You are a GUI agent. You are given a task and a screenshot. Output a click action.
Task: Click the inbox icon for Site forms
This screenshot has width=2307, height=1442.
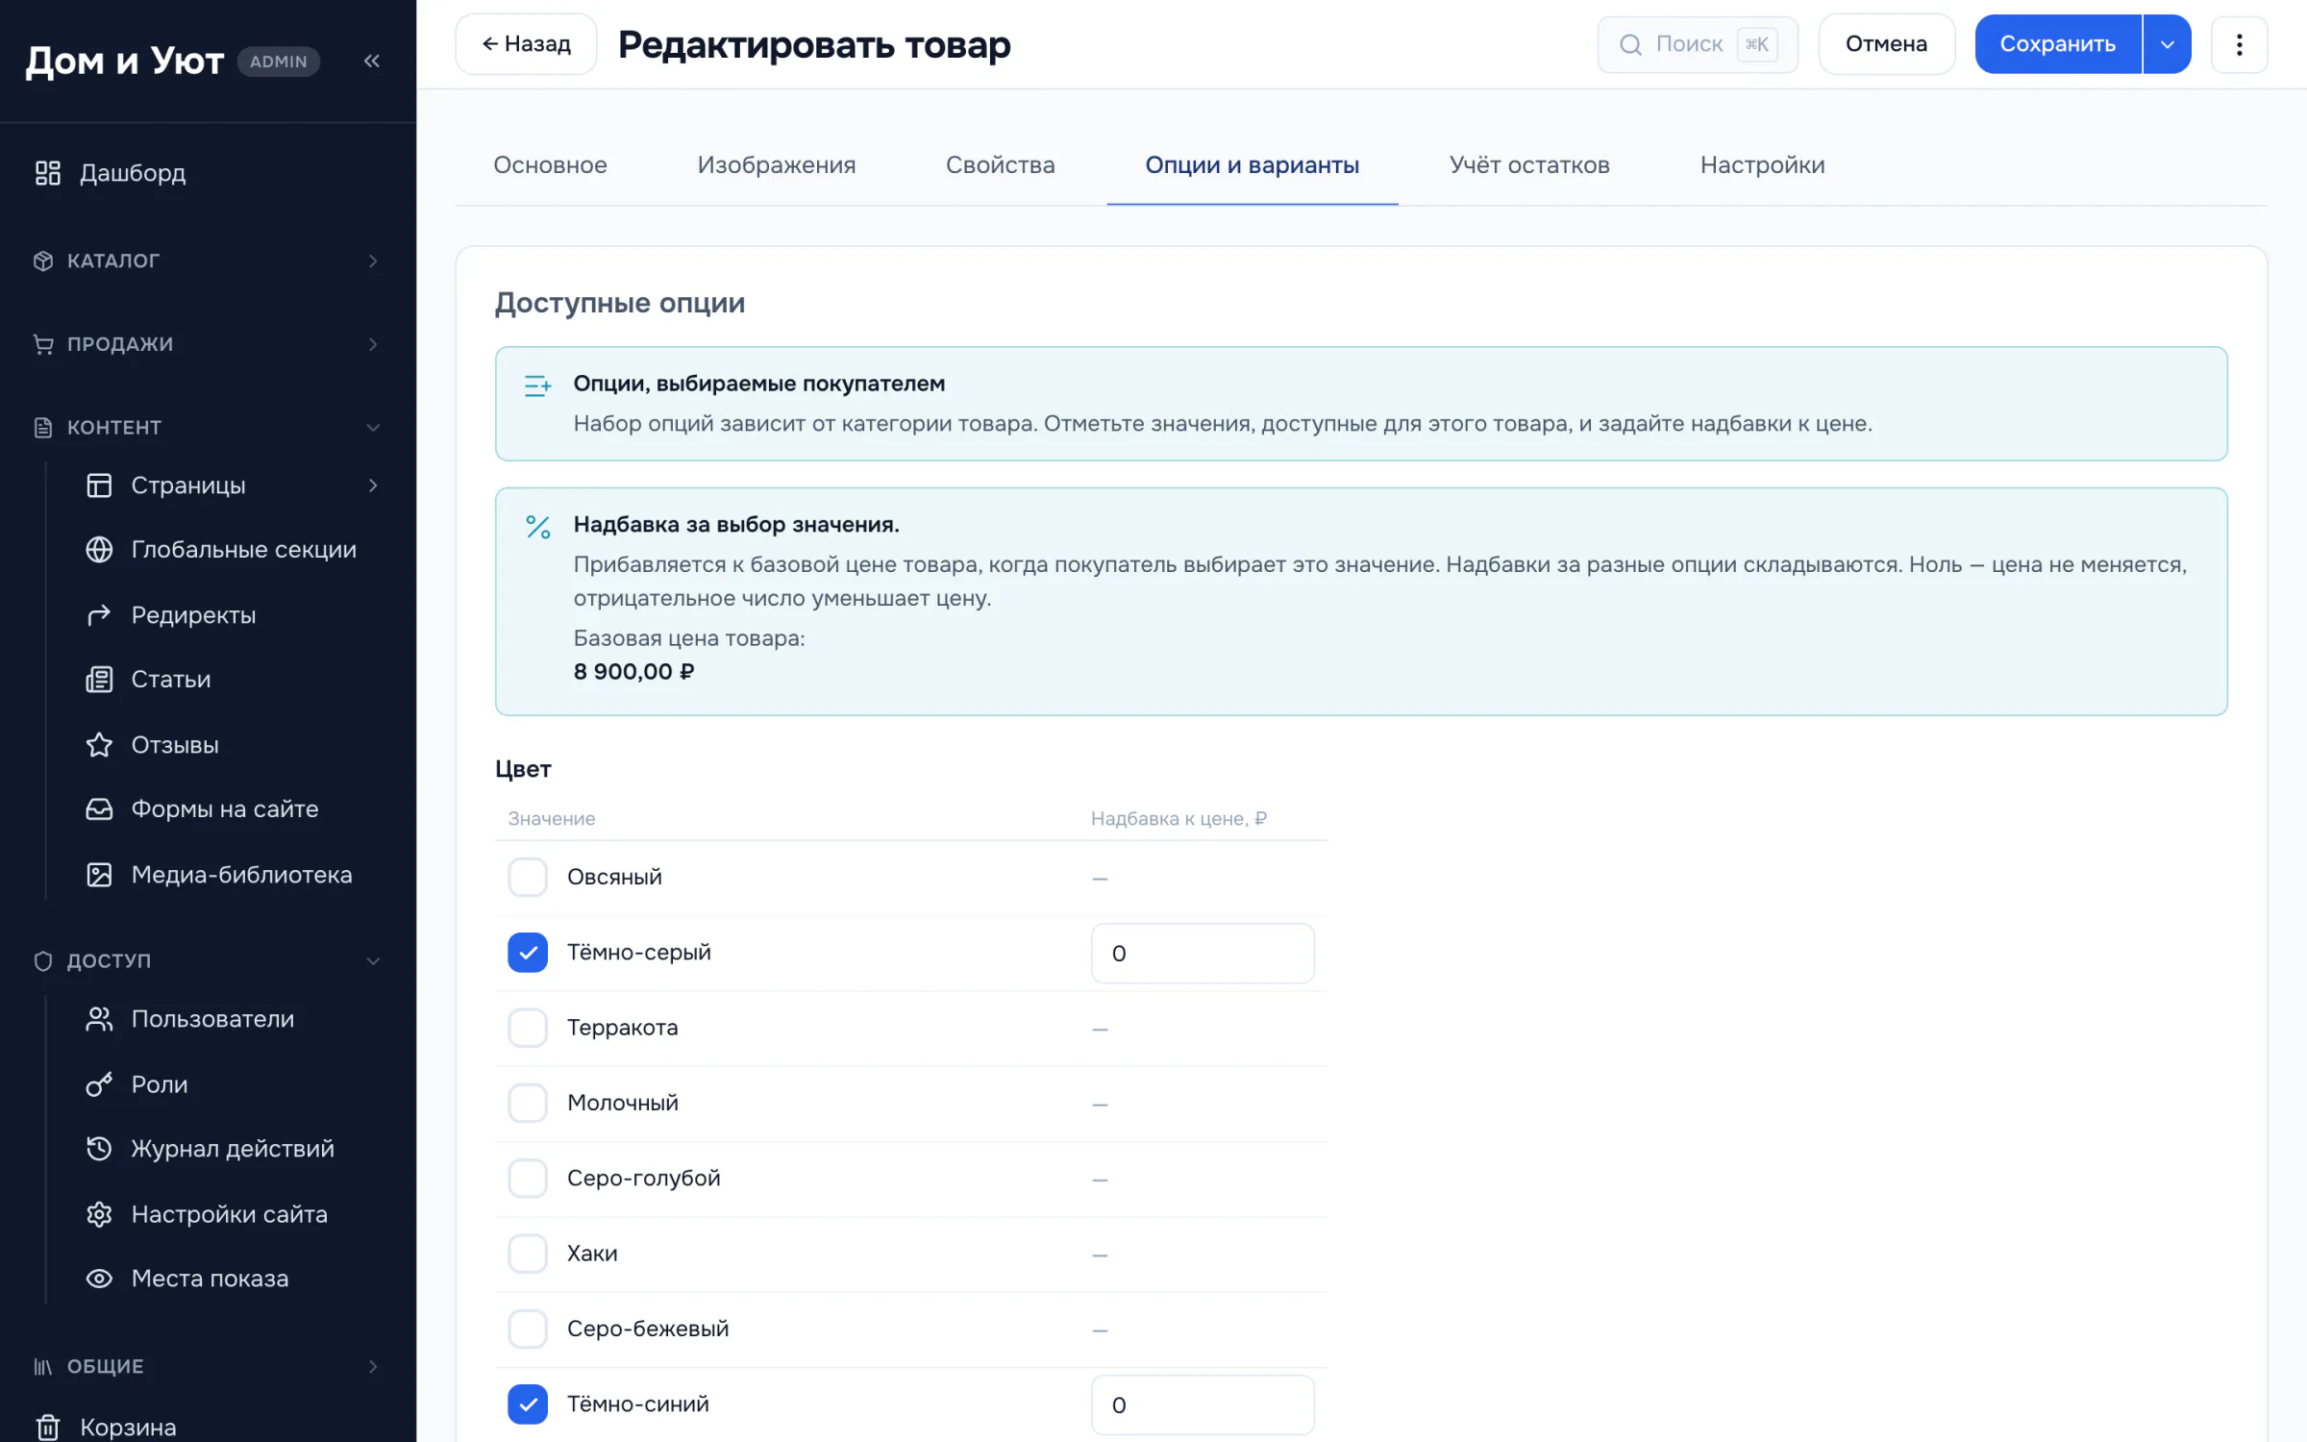pyautogui.click(x=99, y=808)
